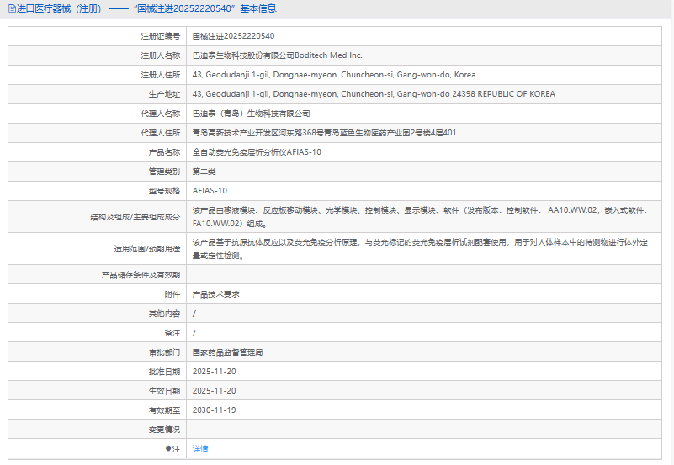Select registration number 国械注进20252220540 in table

point(233,36)
